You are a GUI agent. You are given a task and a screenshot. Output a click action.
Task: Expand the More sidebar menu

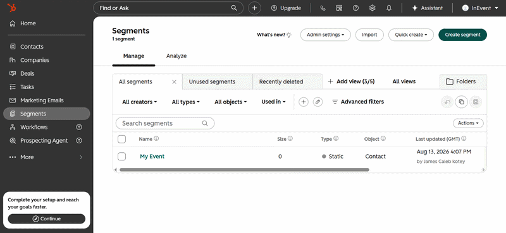click(46, 157)
